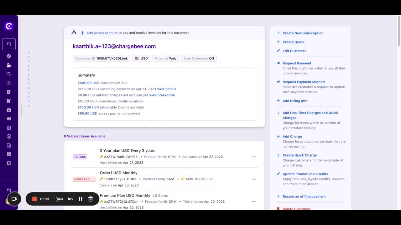401x225 pixels.
Task: Click Add One-Time Charges and Quick Charges
Action: pos(310,115)
